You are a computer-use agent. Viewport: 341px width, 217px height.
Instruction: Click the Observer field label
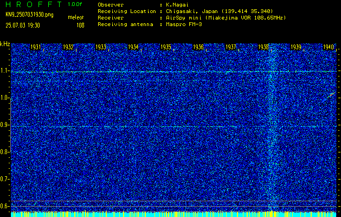(111, 5)
